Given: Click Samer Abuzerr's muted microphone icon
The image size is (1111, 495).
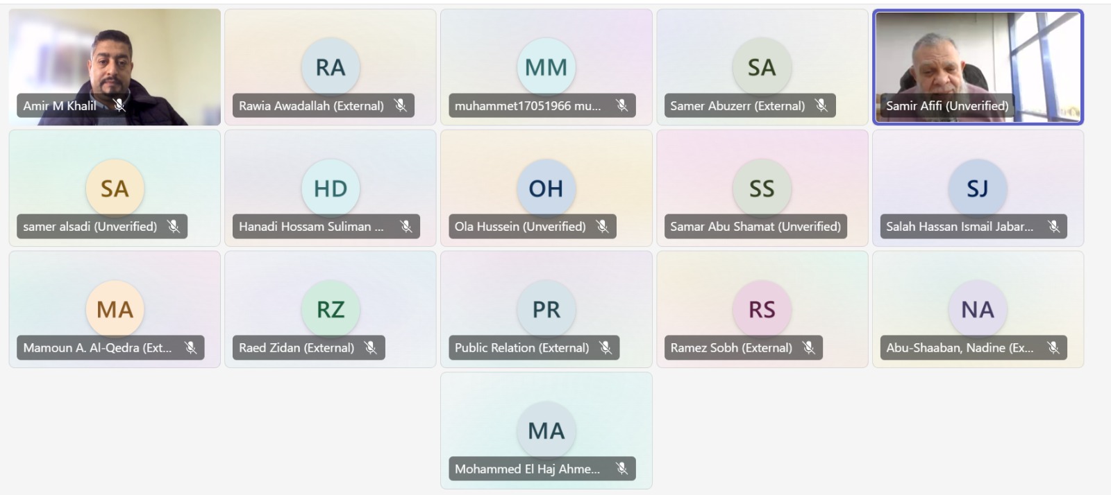Looking at the screenshot, I should 821,105.
